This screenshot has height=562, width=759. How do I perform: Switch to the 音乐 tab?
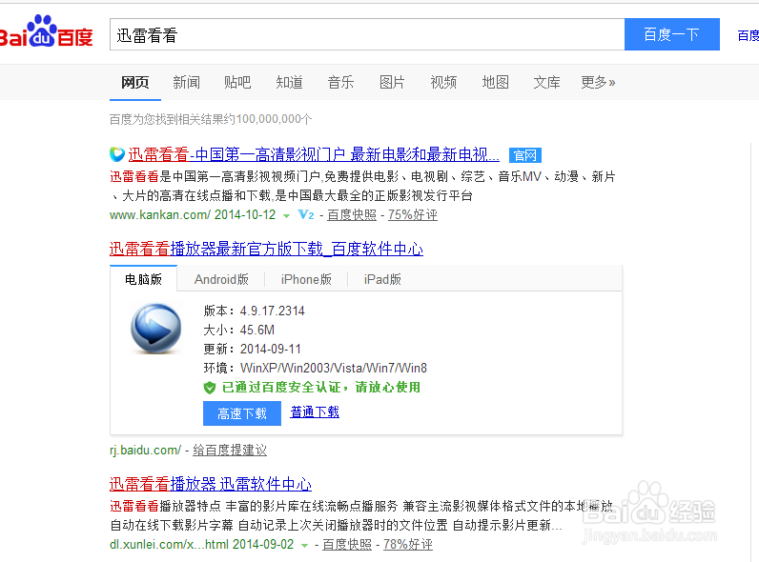340,82
